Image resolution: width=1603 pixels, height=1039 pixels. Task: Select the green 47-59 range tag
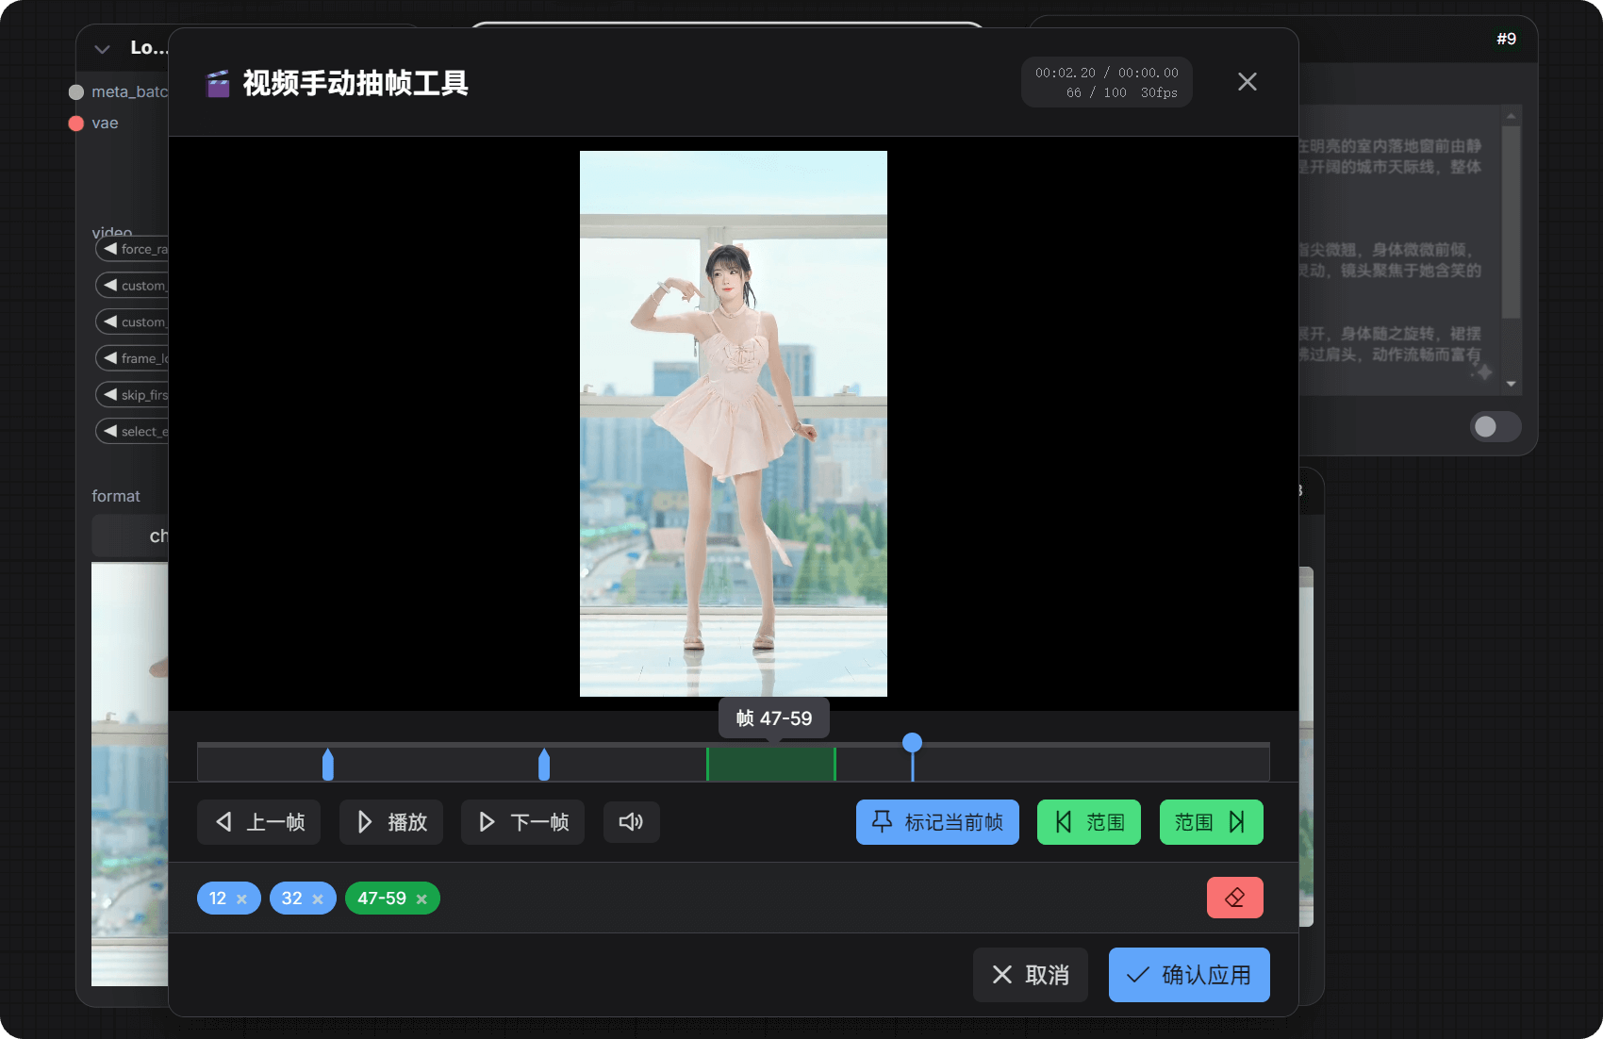click(382, 898)
